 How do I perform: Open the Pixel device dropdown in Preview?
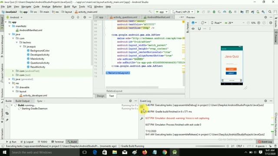(x=216, y=23)
